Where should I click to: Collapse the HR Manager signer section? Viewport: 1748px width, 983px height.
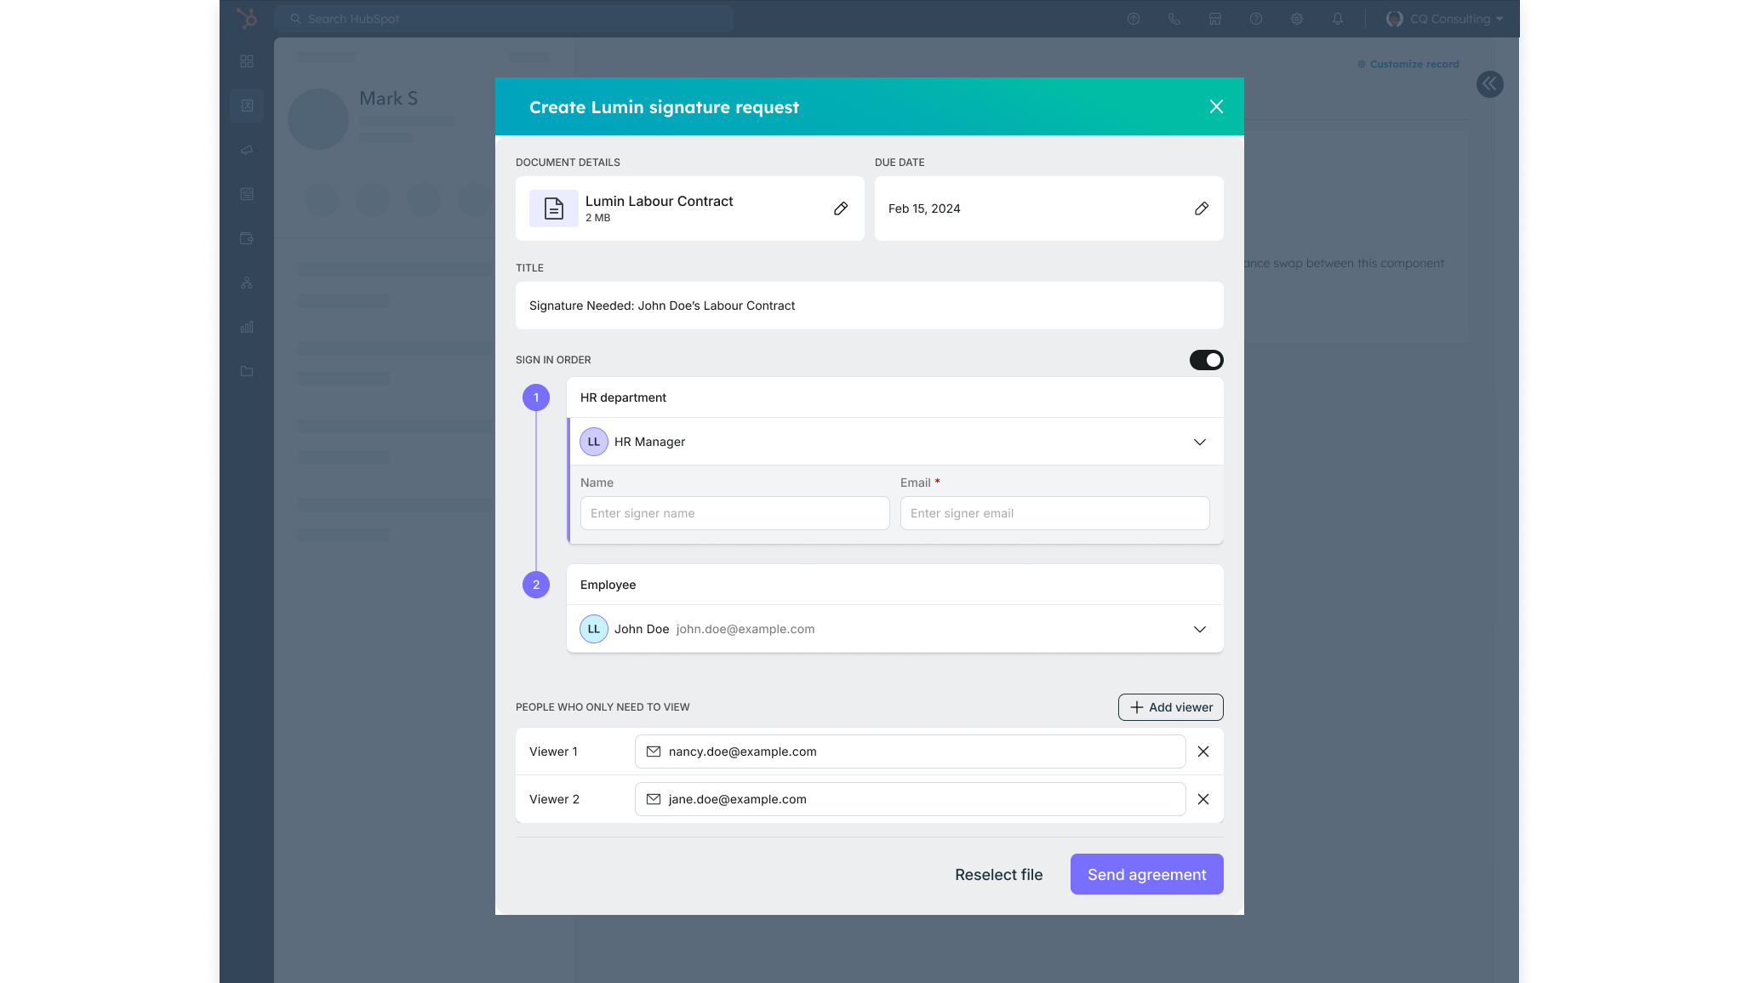point(1199,442)
